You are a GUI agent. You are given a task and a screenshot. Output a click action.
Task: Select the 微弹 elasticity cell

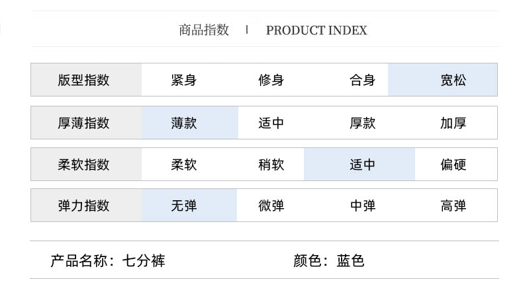click(x=271, y=206)
